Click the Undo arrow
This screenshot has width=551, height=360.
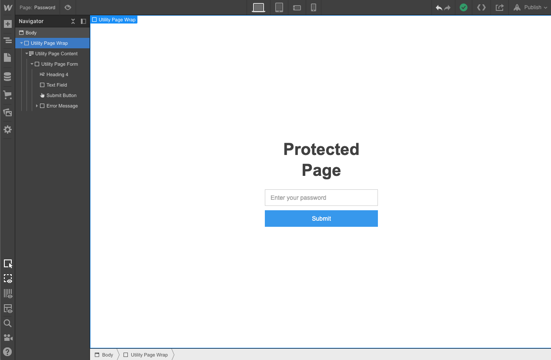[x=438, y=7]
